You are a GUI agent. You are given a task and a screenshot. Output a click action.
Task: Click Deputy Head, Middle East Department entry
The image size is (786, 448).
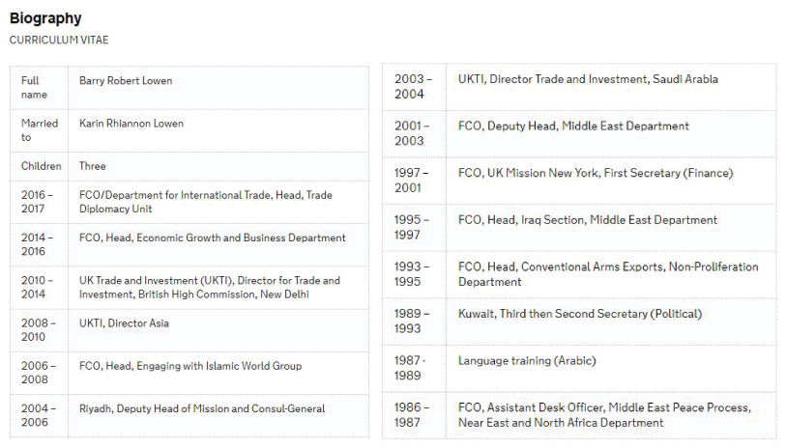click(573, 126)
